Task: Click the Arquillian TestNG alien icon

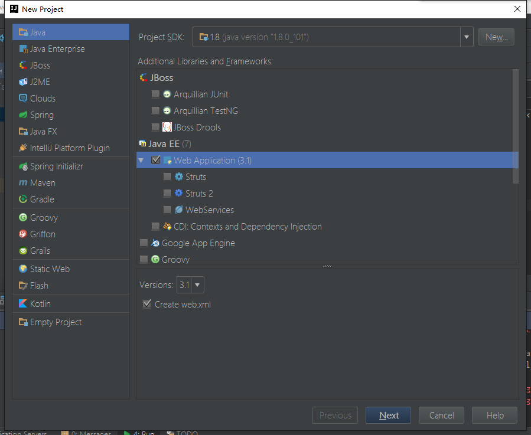Action: (167, 111)
